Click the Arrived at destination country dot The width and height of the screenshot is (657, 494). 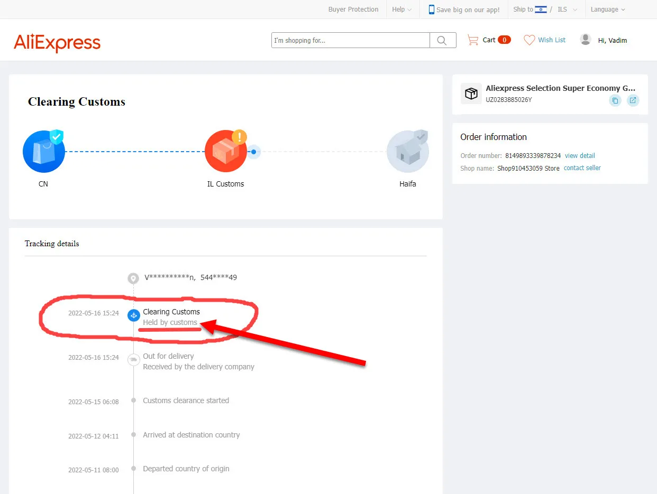pos(133,435)
